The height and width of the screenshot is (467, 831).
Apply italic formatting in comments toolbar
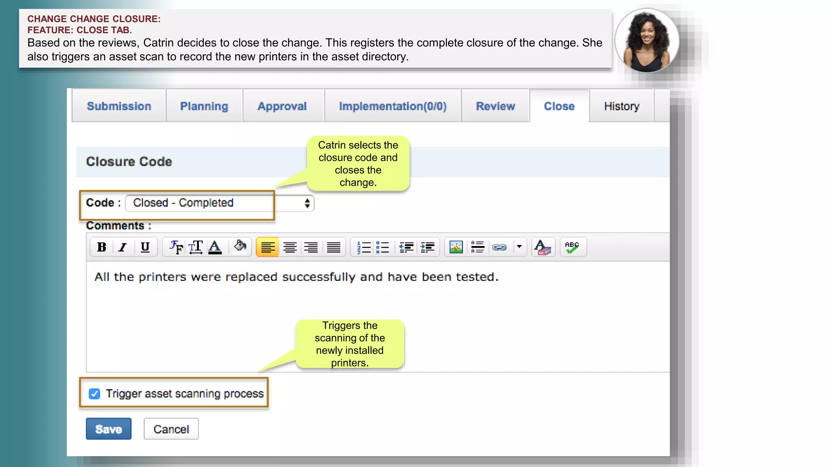(123, 247)
